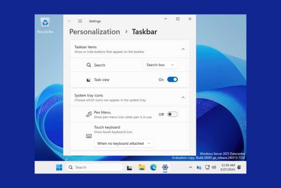Click the Settings window title text
281x188 pixels.
pos(95,21)
